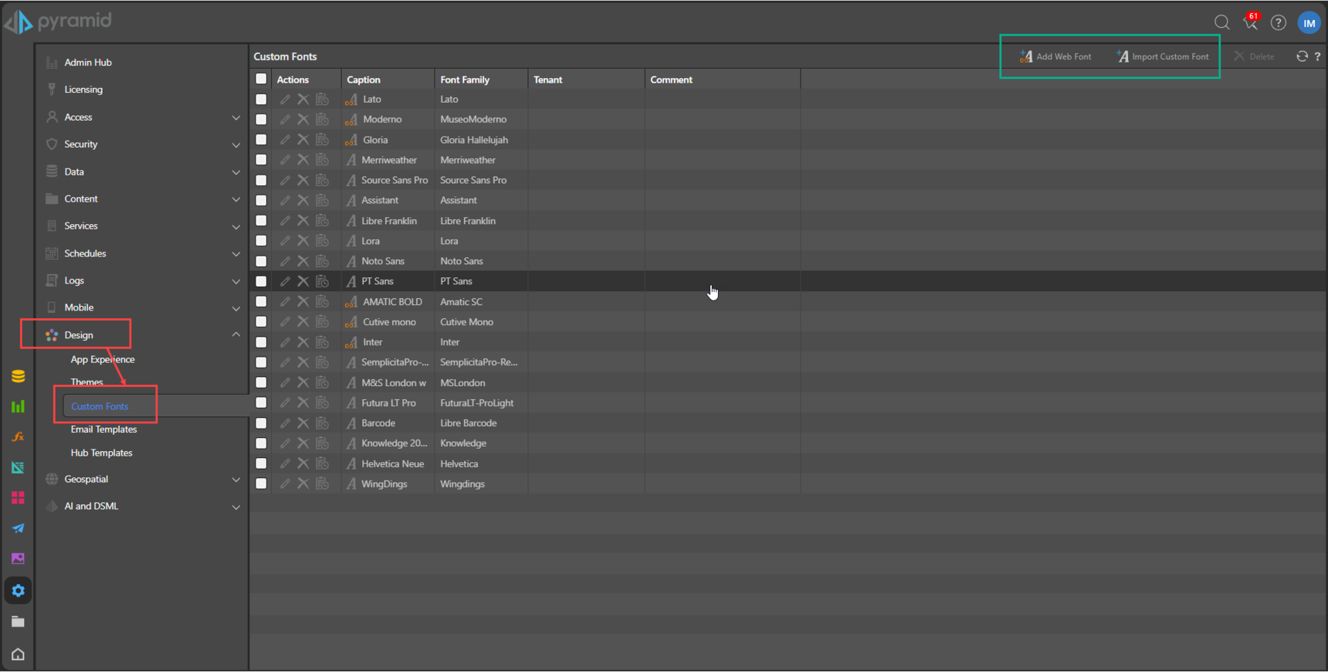Image resolution: width=1328 pixels, height=672 pixels.
Task: Expand the Schedules menu chevron
Action: (236, 253)
